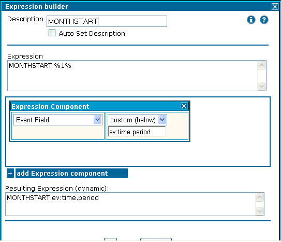Click inside the Expression text area
Viewport: 281px width, 242px height.
pos(132,76)
